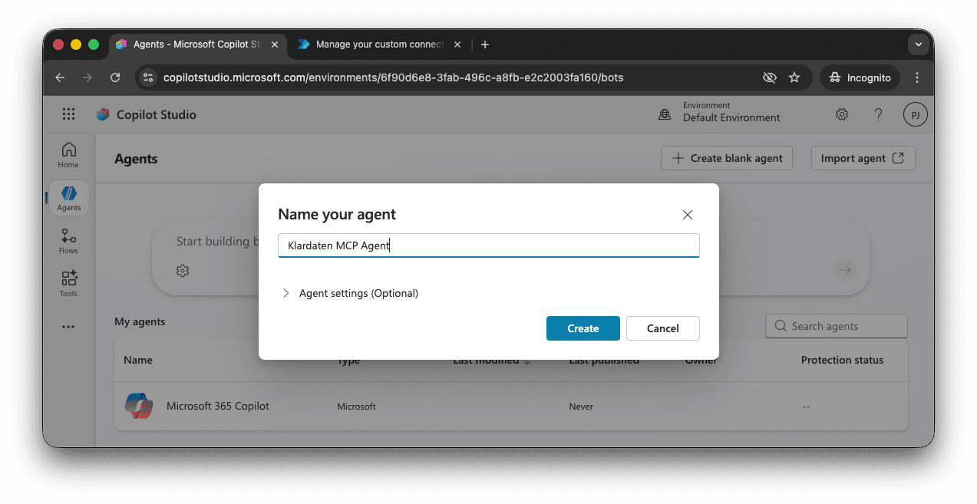The image size is (977, 504).
Task: Open the sidebar more options ellipsis
Action: (x=68, y=327)
